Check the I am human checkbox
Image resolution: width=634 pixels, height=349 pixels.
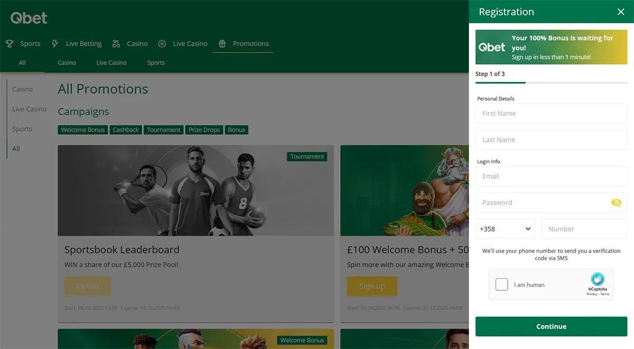coord(501,284)
